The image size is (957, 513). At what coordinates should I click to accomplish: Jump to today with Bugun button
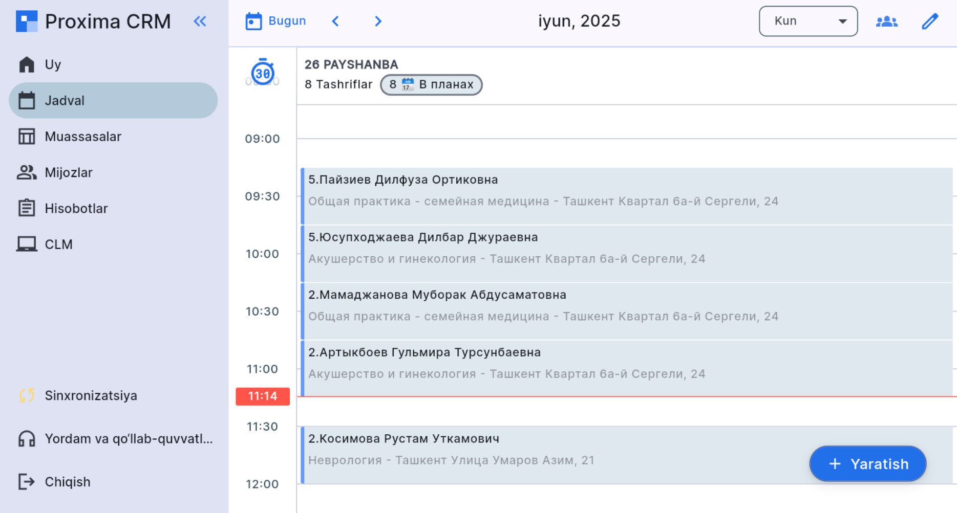pos(275,21)
